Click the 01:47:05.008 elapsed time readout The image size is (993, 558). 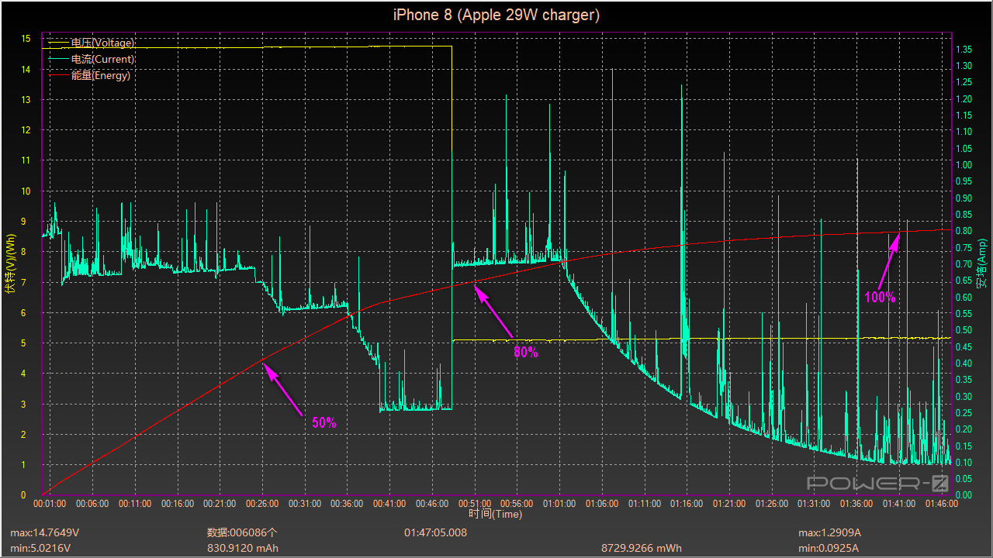coord(435,533)
